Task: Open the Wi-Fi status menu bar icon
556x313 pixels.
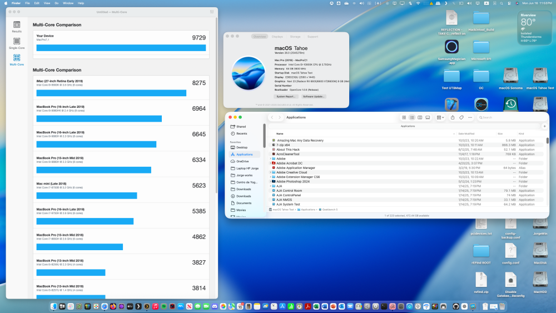Action: point(418,3)
